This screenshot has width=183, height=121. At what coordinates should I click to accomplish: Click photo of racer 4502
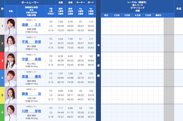pyautogui.click(x=11, y=26)
